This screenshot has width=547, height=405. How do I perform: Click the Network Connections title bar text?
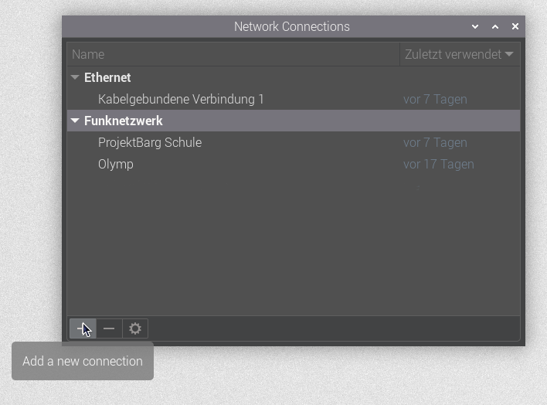click(292, 26)
